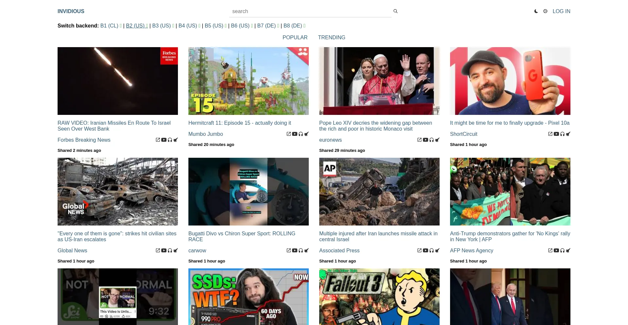The width and height of the screenshot is (628, 325).
Task: Click the magnifying glass search icon
Action: tap(395, 11)
